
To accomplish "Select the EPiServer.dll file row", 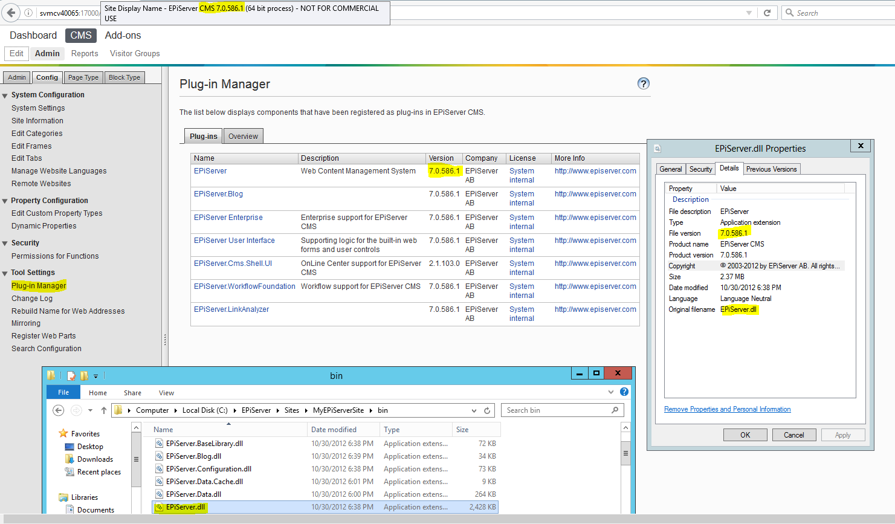I will [325, 507].
